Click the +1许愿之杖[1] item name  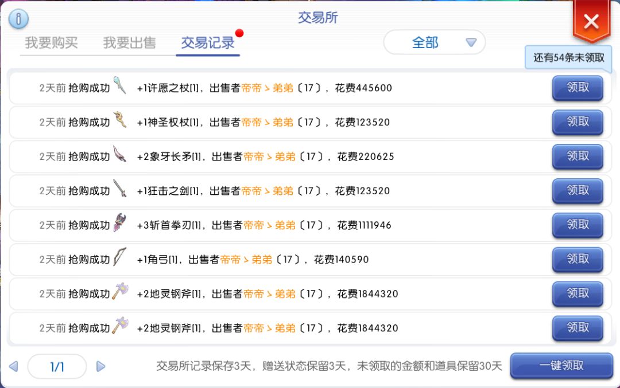coord(168,88)
